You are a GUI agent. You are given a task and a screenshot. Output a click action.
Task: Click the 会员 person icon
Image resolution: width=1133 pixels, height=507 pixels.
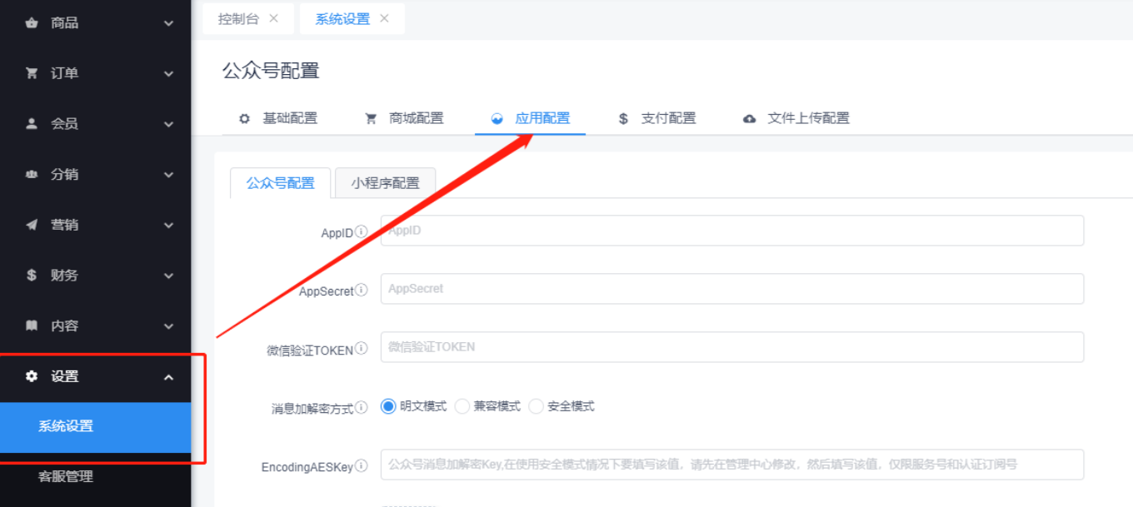(32, 124)
